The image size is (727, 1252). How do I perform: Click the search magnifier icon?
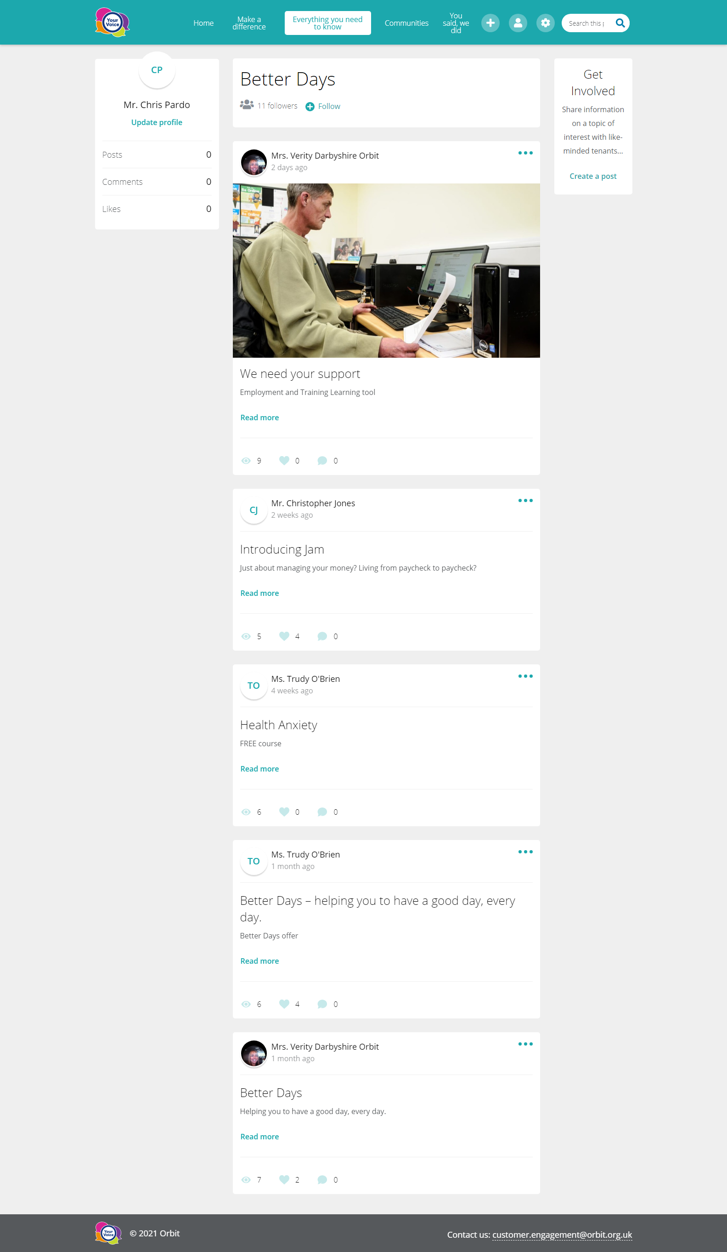620,23
